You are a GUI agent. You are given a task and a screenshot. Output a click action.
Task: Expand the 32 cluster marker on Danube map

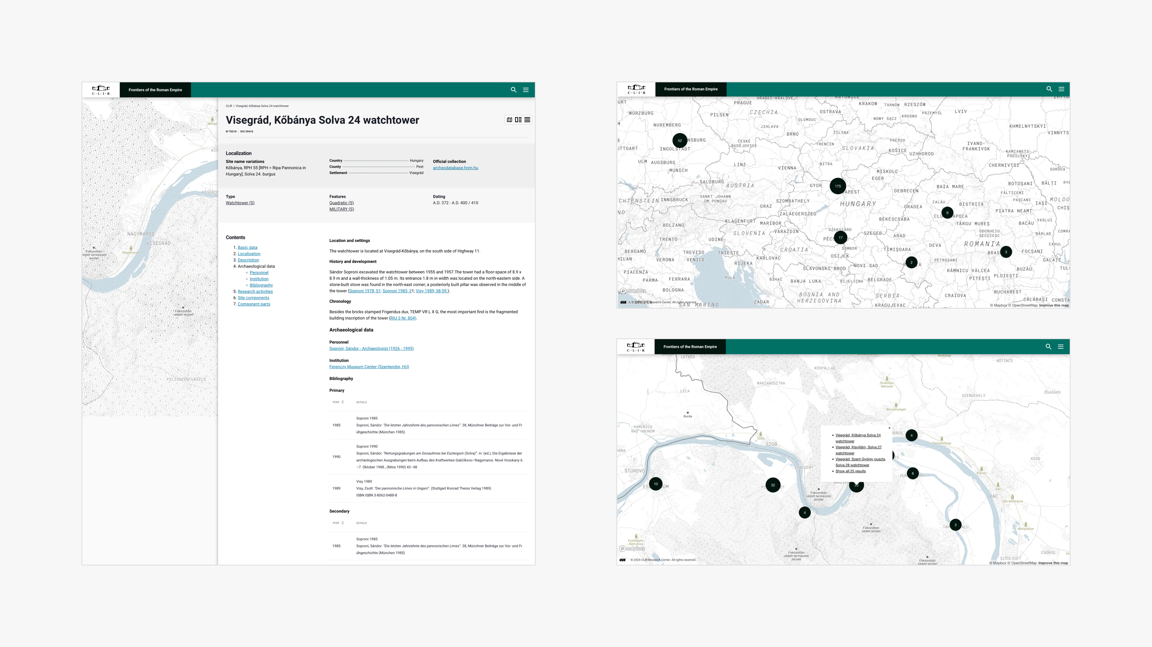773,485
